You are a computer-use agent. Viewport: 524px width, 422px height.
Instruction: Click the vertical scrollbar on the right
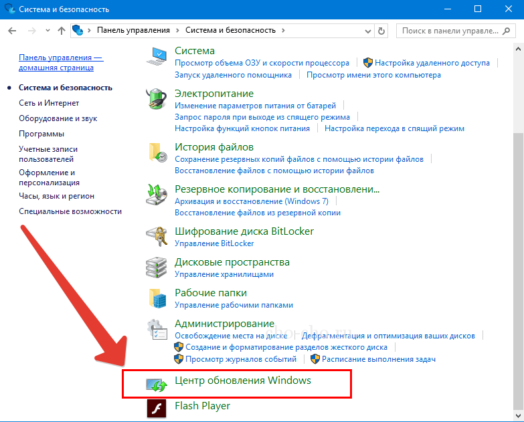(x=517, y=268)
